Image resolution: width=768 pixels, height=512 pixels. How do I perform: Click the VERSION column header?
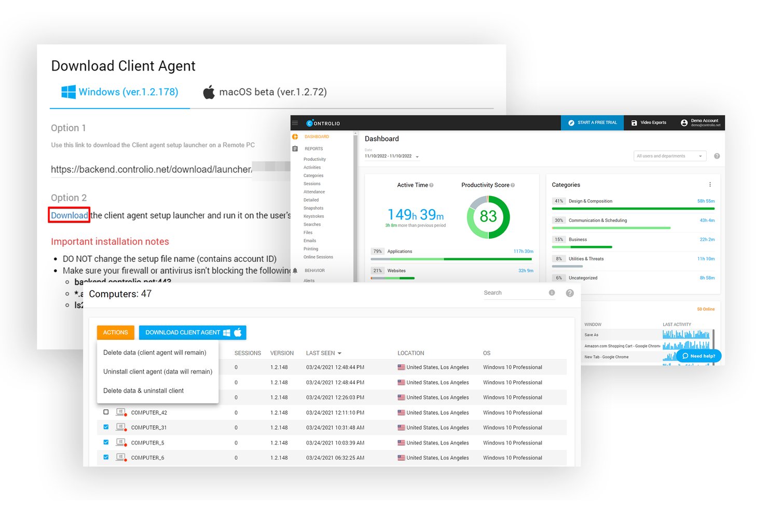282,353
